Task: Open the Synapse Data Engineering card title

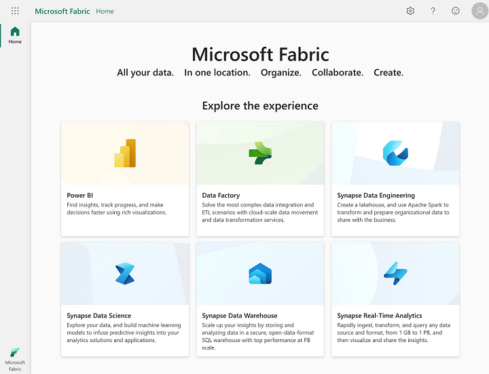Action: click(x=376, y=195)
